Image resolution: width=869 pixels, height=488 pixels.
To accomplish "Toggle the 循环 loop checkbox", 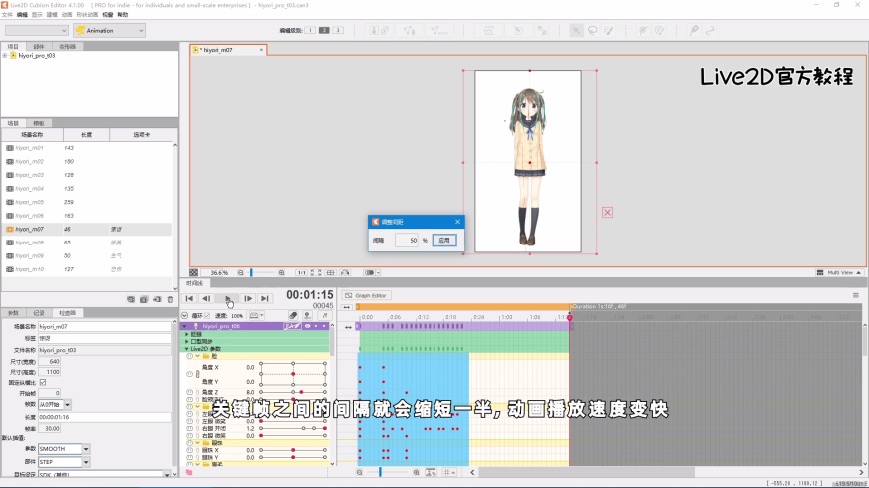I will pos(207,315).
